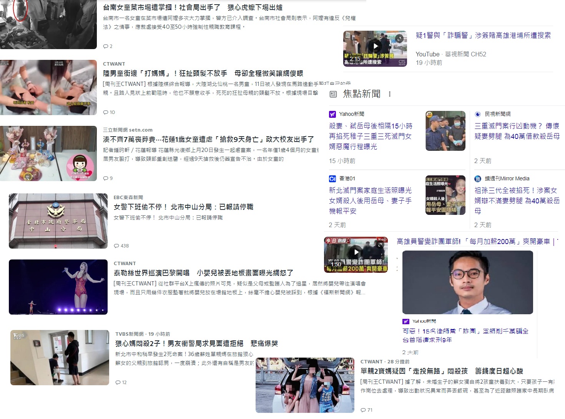Click the concert stage thumbnail image
This screenshot has height=419, width=565.
[58, 287]
